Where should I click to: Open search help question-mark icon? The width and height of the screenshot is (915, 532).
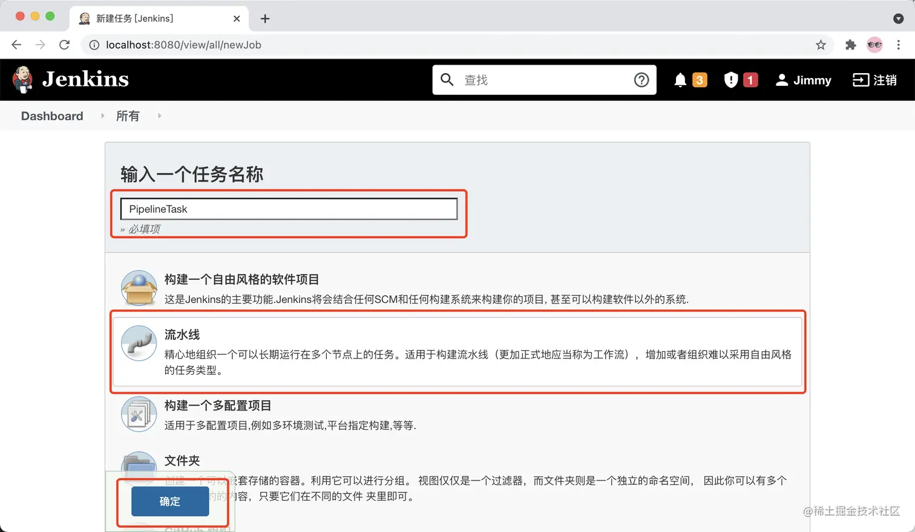[641, 80]
